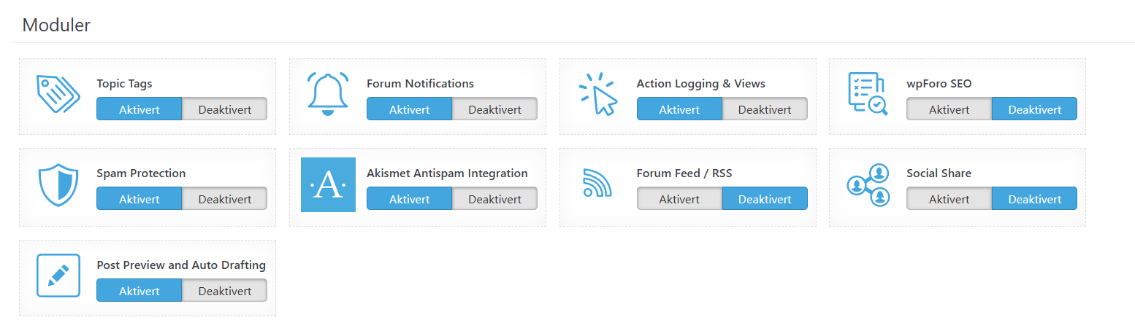Click the Spam Protection shield icon
The width and height of the screenshot is (1135, 336).
(x=58, y=185)
